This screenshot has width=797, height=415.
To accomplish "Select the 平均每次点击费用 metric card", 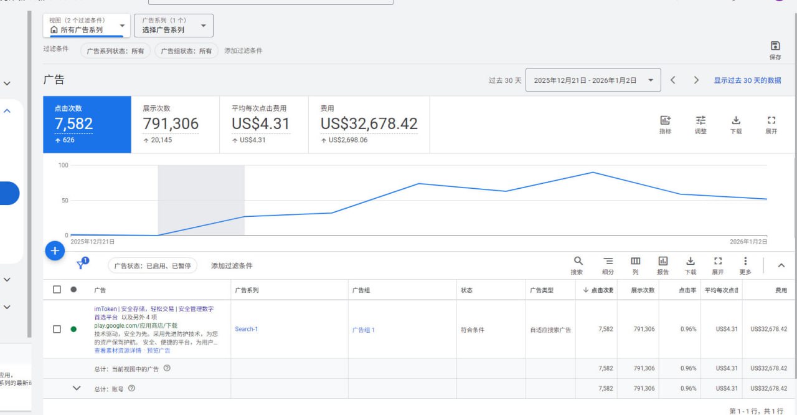I will coord(264,124).
